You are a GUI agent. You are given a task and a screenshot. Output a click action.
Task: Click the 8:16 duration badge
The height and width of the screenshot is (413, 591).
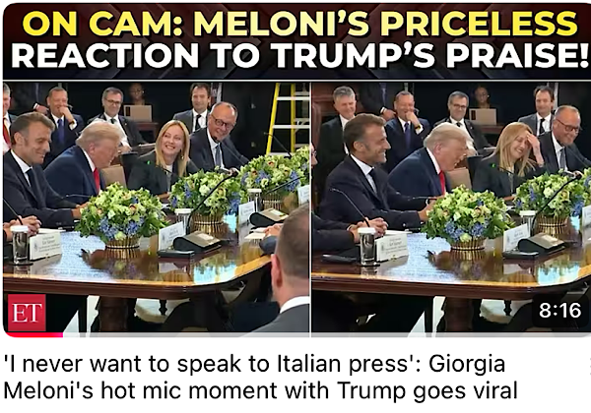pyautogui.click(x=559, y=311)
